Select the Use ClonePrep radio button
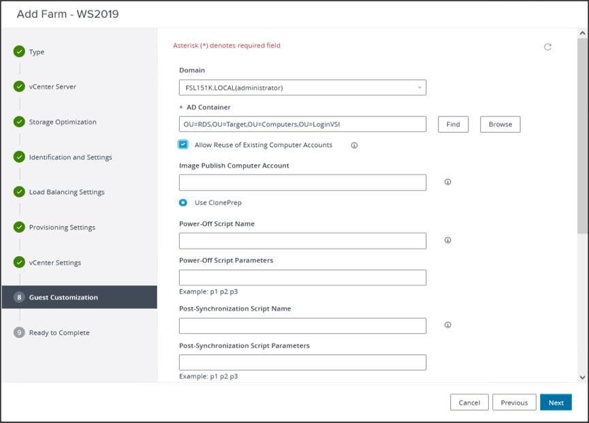The height and width of the screenshot is (423, 589). (x=183, y=202)
